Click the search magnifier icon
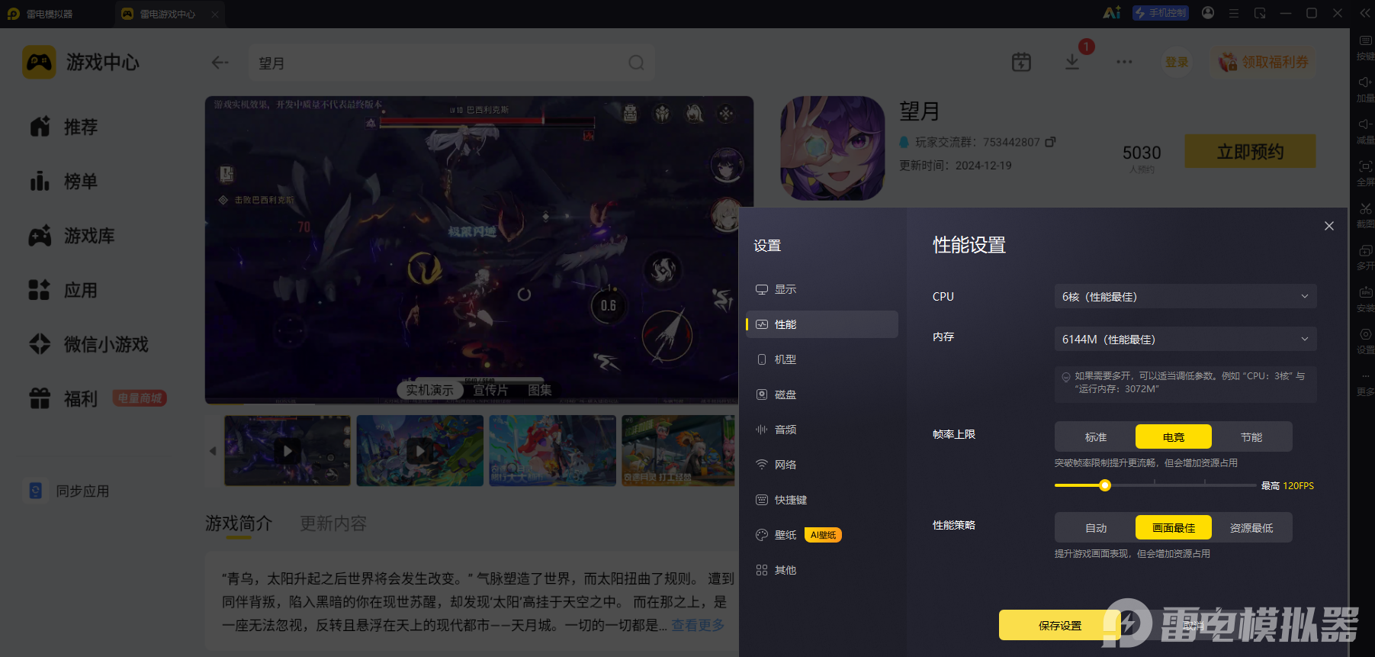The width and height of the screenshot is (1375, 657). point(636,63)
